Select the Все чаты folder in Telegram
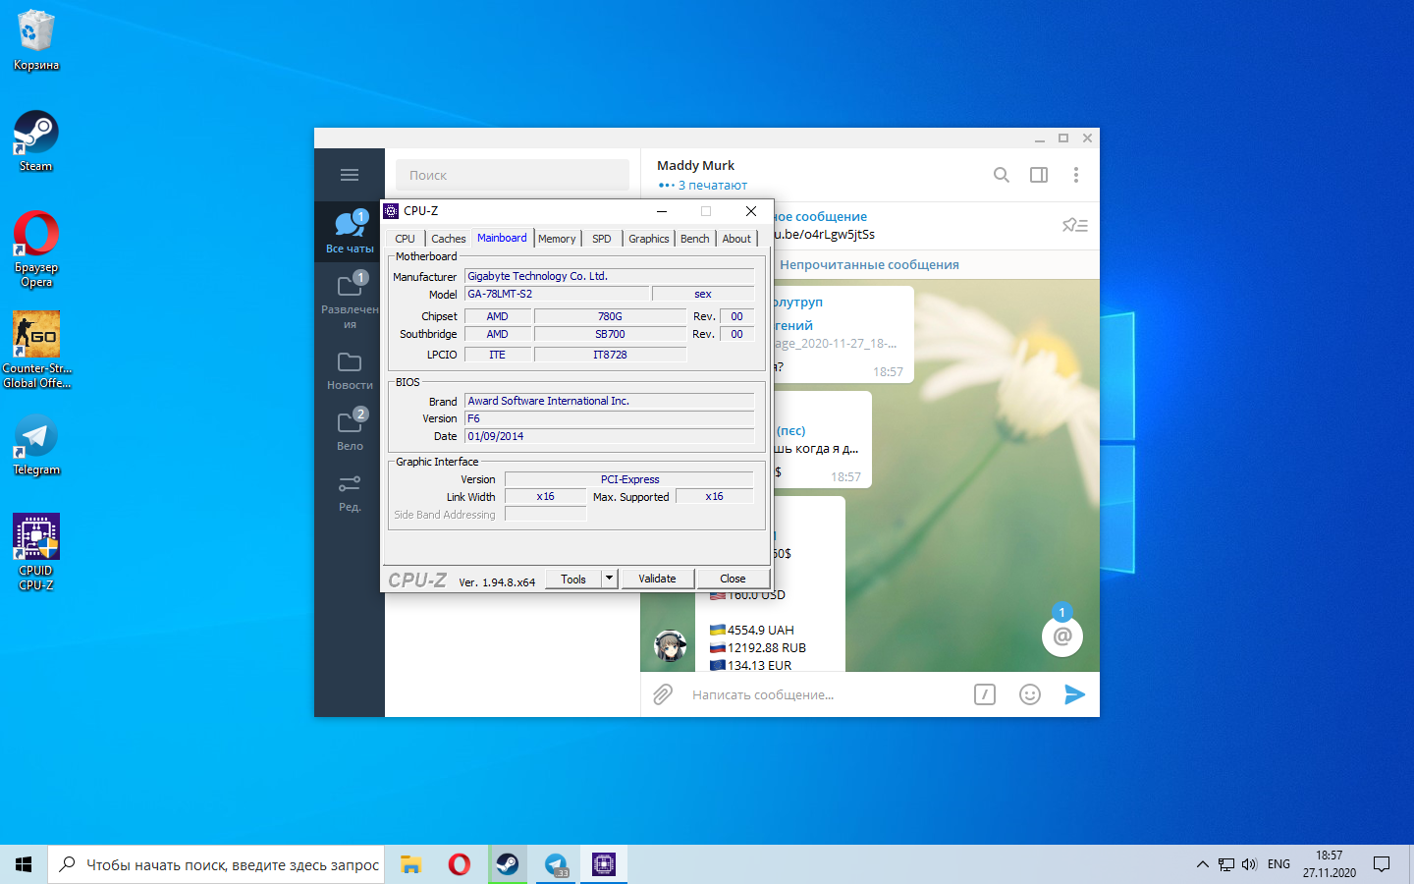The width and height of the screenshot is (1414, 884). pos(350,232)
